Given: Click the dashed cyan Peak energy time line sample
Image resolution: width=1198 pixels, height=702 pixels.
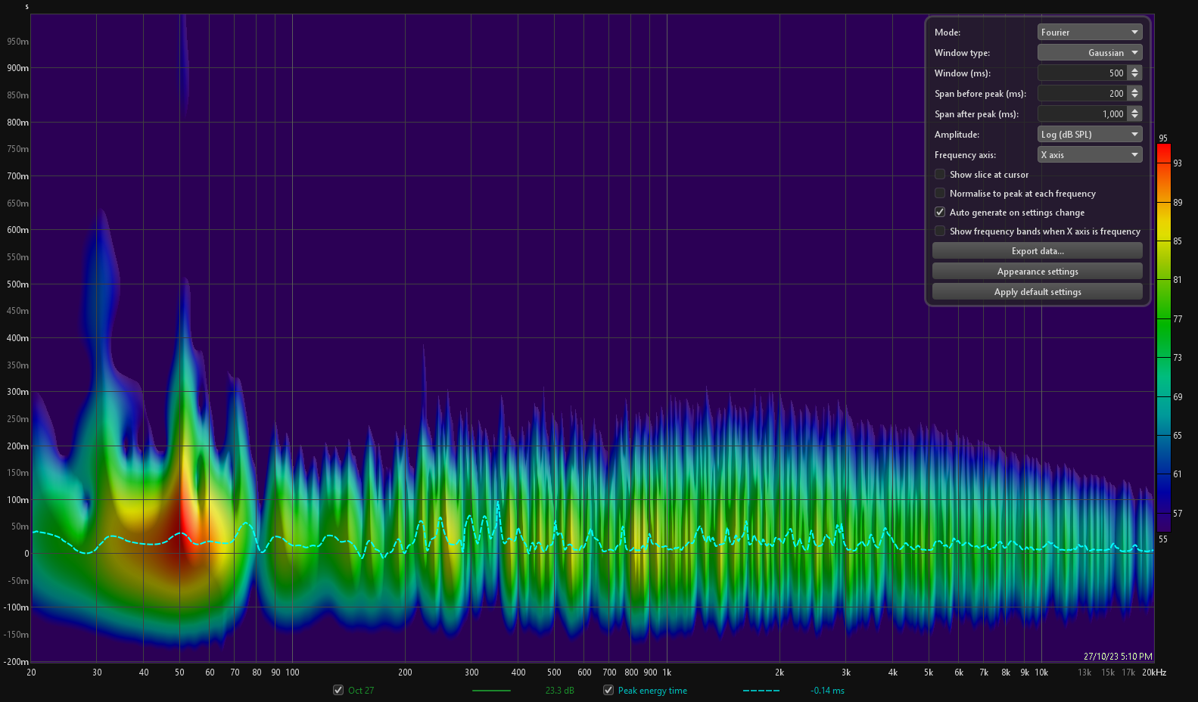Looking at the screenshot, I should tap(761, 691).
